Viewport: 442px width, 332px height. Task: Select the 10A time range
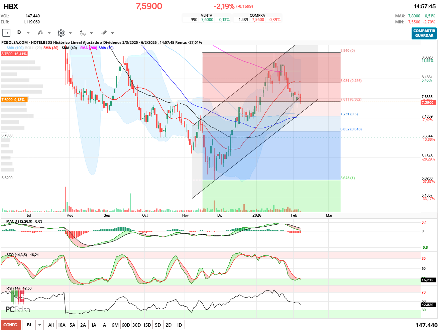tap(62, 325)
